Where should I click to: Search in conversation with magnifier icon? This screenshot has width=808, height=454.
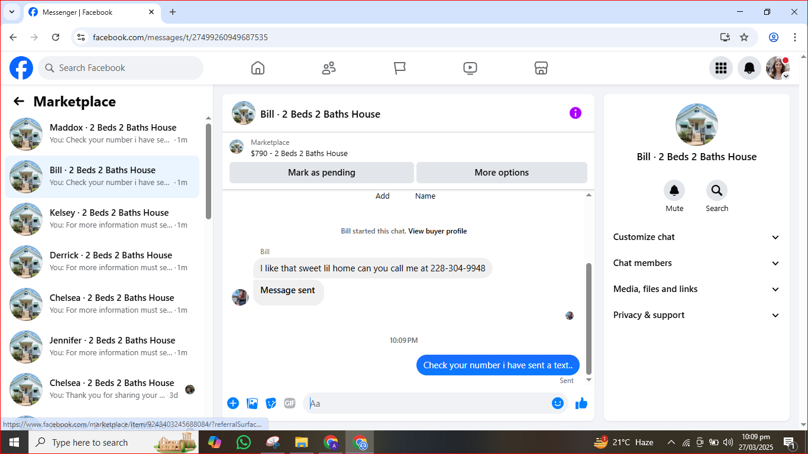(717, 190)
